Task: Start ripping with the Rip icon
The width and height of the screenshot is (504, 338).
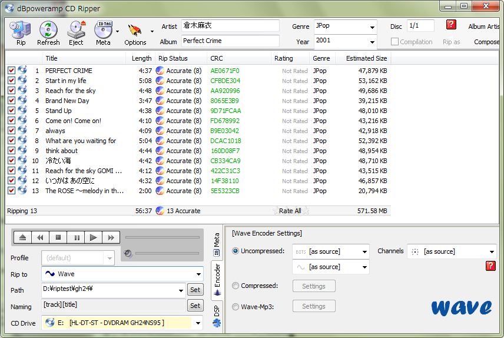Action: (x=21, y=30)
